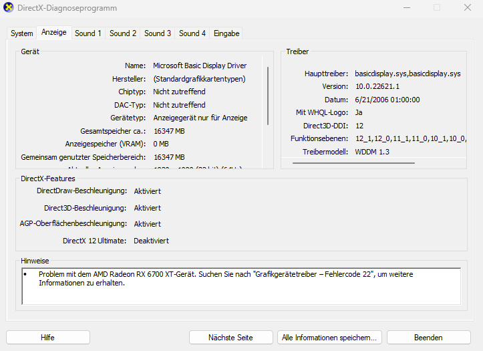Open the Sound 2 tab
The image size is (483, 351).
coord(123,33)
